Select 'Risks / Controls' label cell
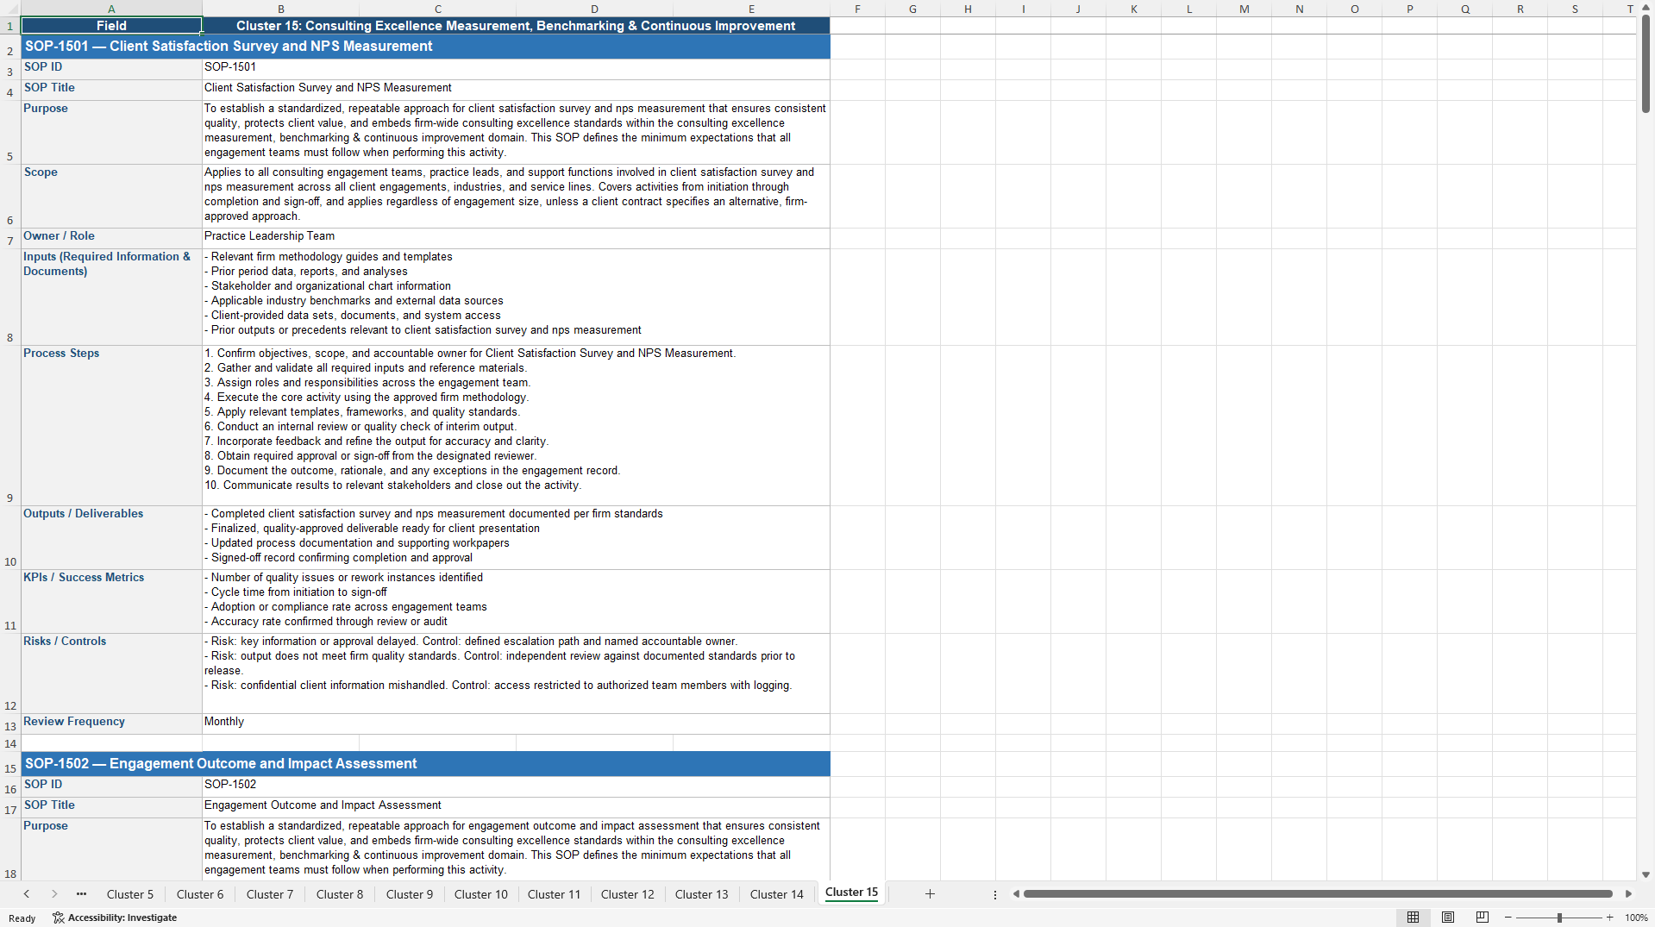 [111, 673]
